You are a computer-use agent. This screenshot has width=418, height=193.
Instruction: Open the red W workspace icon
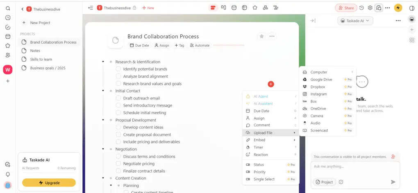pos(8,70)
